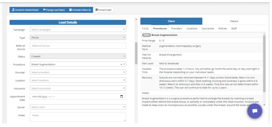Switch to the Insurances tab
The width and height of the screenshot is (272, 127).
tap(208, 28)
